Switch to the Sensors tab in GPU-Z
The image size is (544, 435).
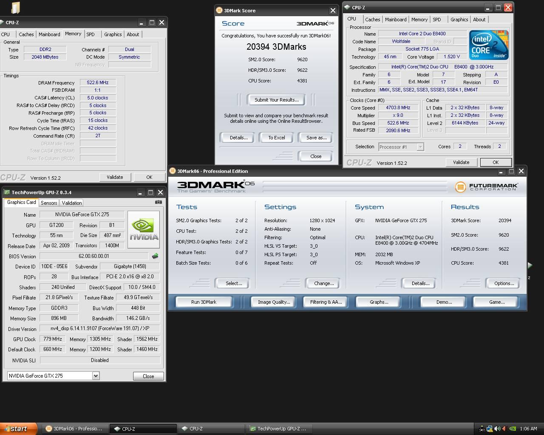[49, 203]
